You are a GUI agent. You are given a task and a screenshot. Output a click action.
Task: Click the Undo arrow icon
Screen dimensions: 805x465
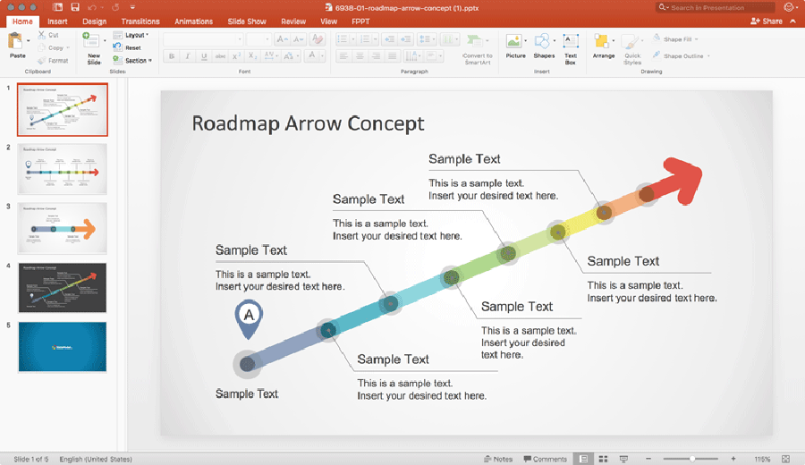pyautogui.click(x=92, y=7)
